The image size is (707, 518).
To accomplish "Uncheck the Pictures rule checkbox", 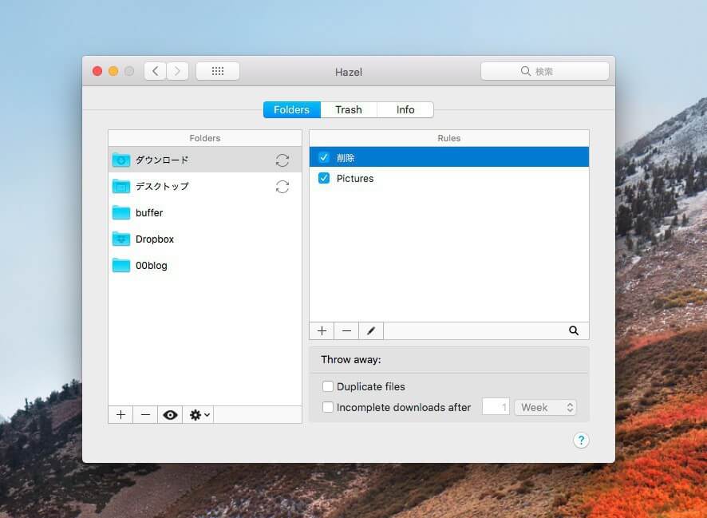I will click(x=324, y=178).
